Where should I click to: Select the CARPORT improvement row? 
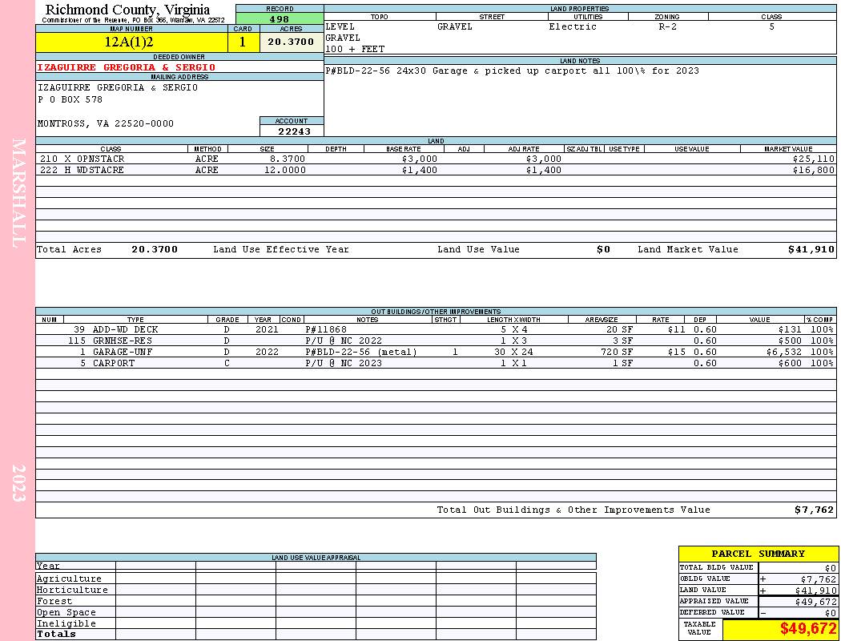point(436,363)
